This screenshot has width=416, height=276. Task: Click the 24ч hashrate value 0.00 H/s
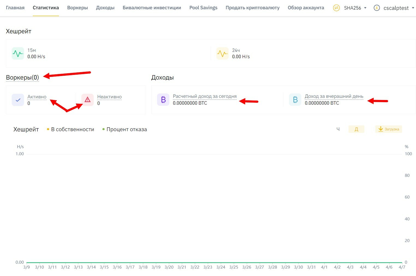[241, 57]
